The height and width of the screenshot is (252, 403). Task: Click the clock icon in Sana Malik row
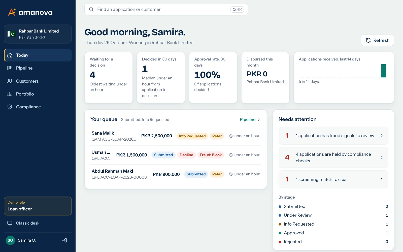click(231, 136)
